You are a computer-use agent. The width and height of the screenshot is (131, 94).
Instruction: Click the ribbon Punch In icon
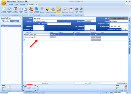click(x=77, y=10)
